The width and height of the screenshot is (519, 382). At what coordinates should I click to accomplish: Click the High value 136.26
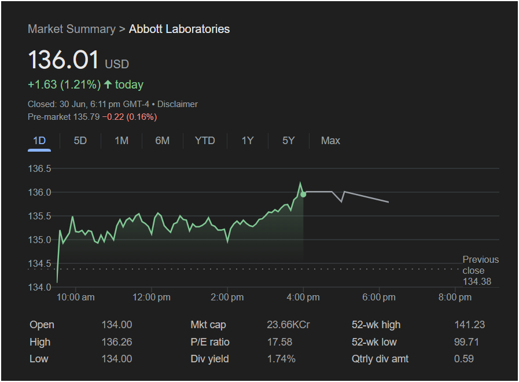click(x=117, y=342)
